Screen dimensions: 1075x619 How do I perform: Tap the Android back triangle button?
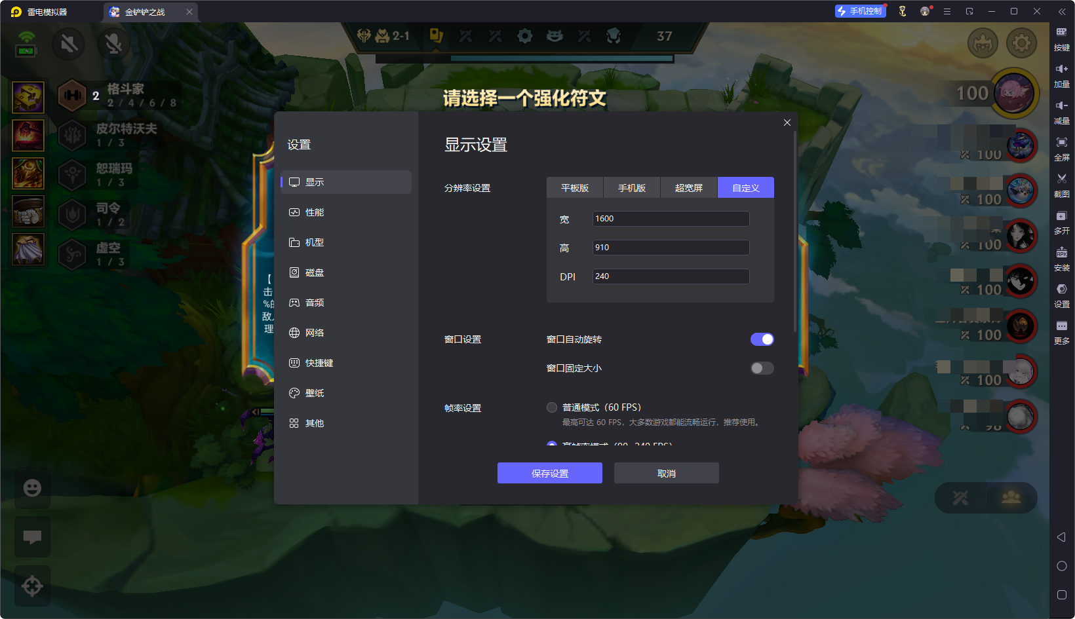1061,537
